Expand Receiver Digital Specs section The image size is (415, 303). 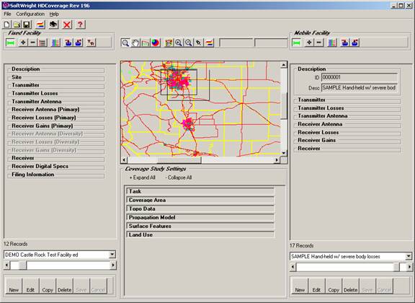pos(56,167)
